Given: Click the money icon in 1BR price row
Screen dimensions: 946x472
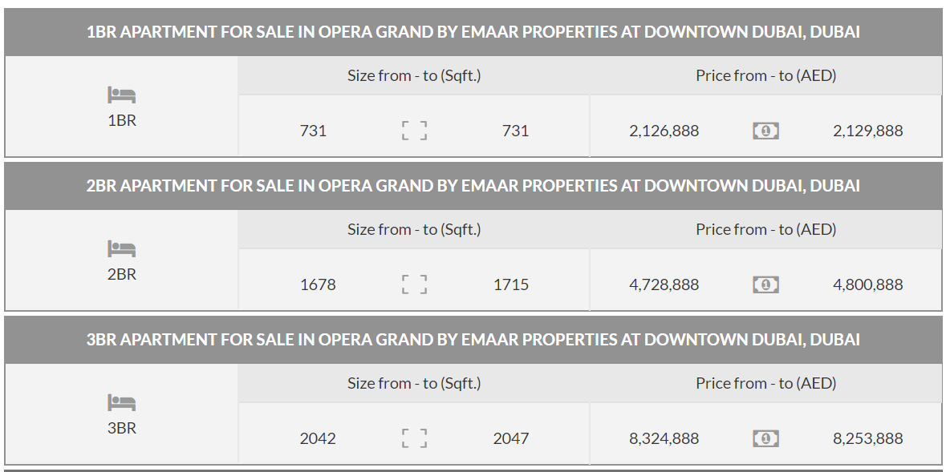Looking at the screenshot, I should coord(765,131).
